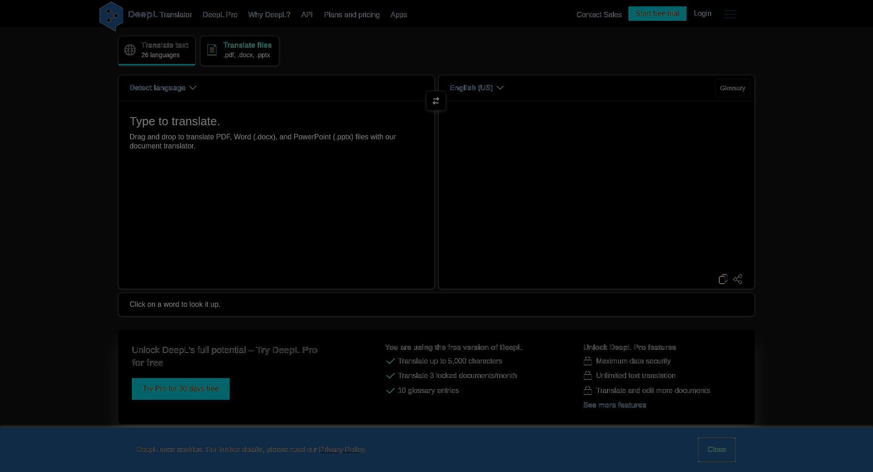
Task: Click the translation output area
Action: click(596, 186)
